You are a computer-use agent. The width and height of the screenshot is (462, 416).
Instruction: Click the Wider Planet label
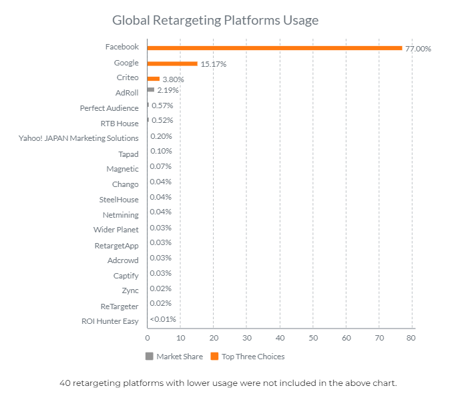(x=116, y=230)
